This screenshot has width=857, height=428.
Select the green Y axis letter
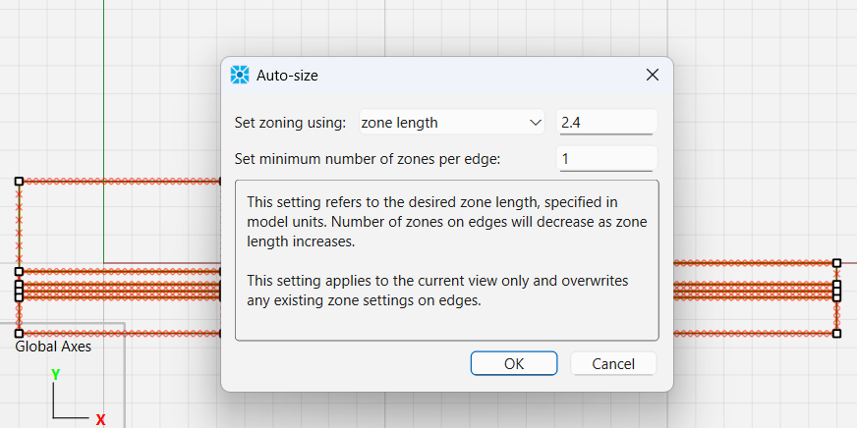pos(55,375)
